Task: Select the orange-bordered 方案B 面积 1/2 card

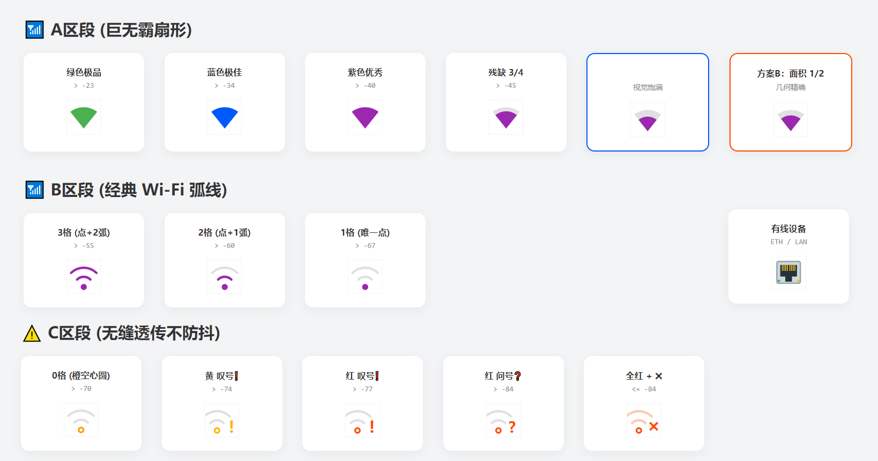Action: [x=791, y=102]
